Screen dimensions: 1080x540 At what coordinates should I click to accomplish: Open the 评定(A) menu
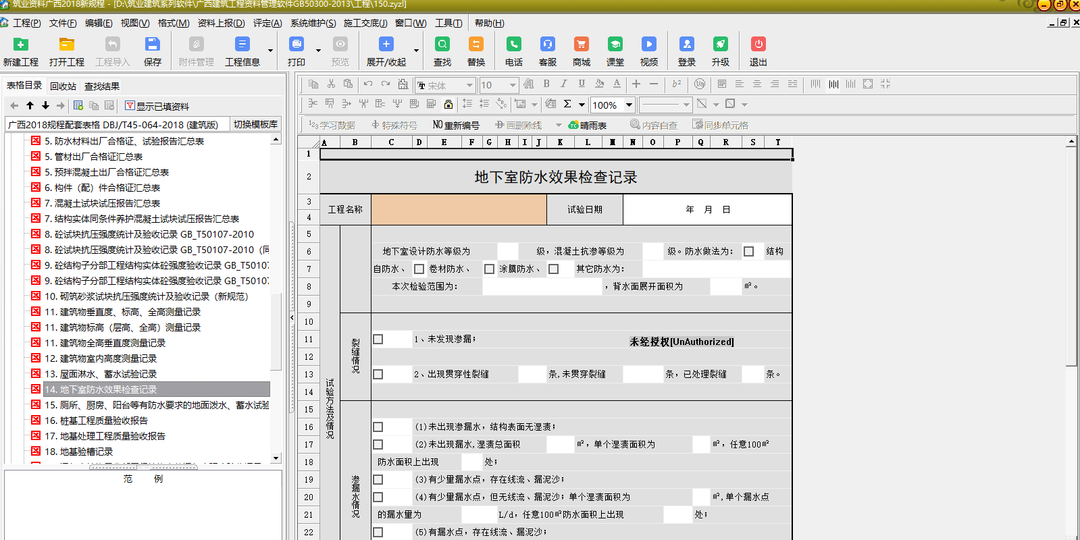267,23
